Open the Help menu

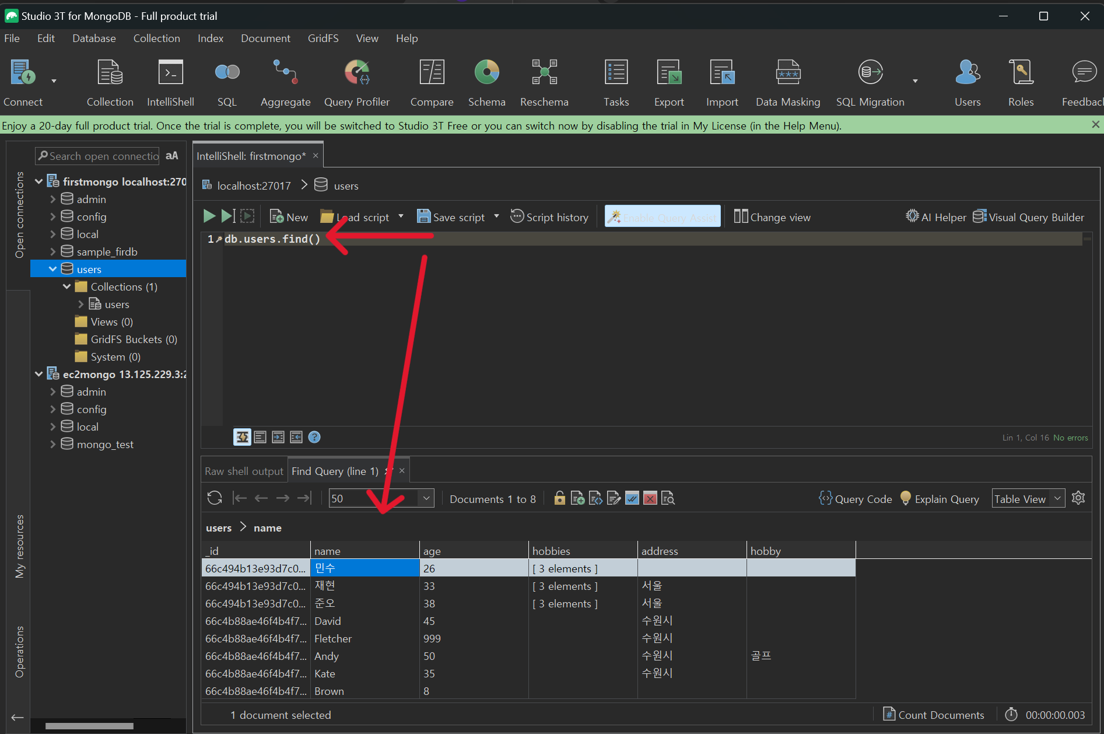point(406,39)
